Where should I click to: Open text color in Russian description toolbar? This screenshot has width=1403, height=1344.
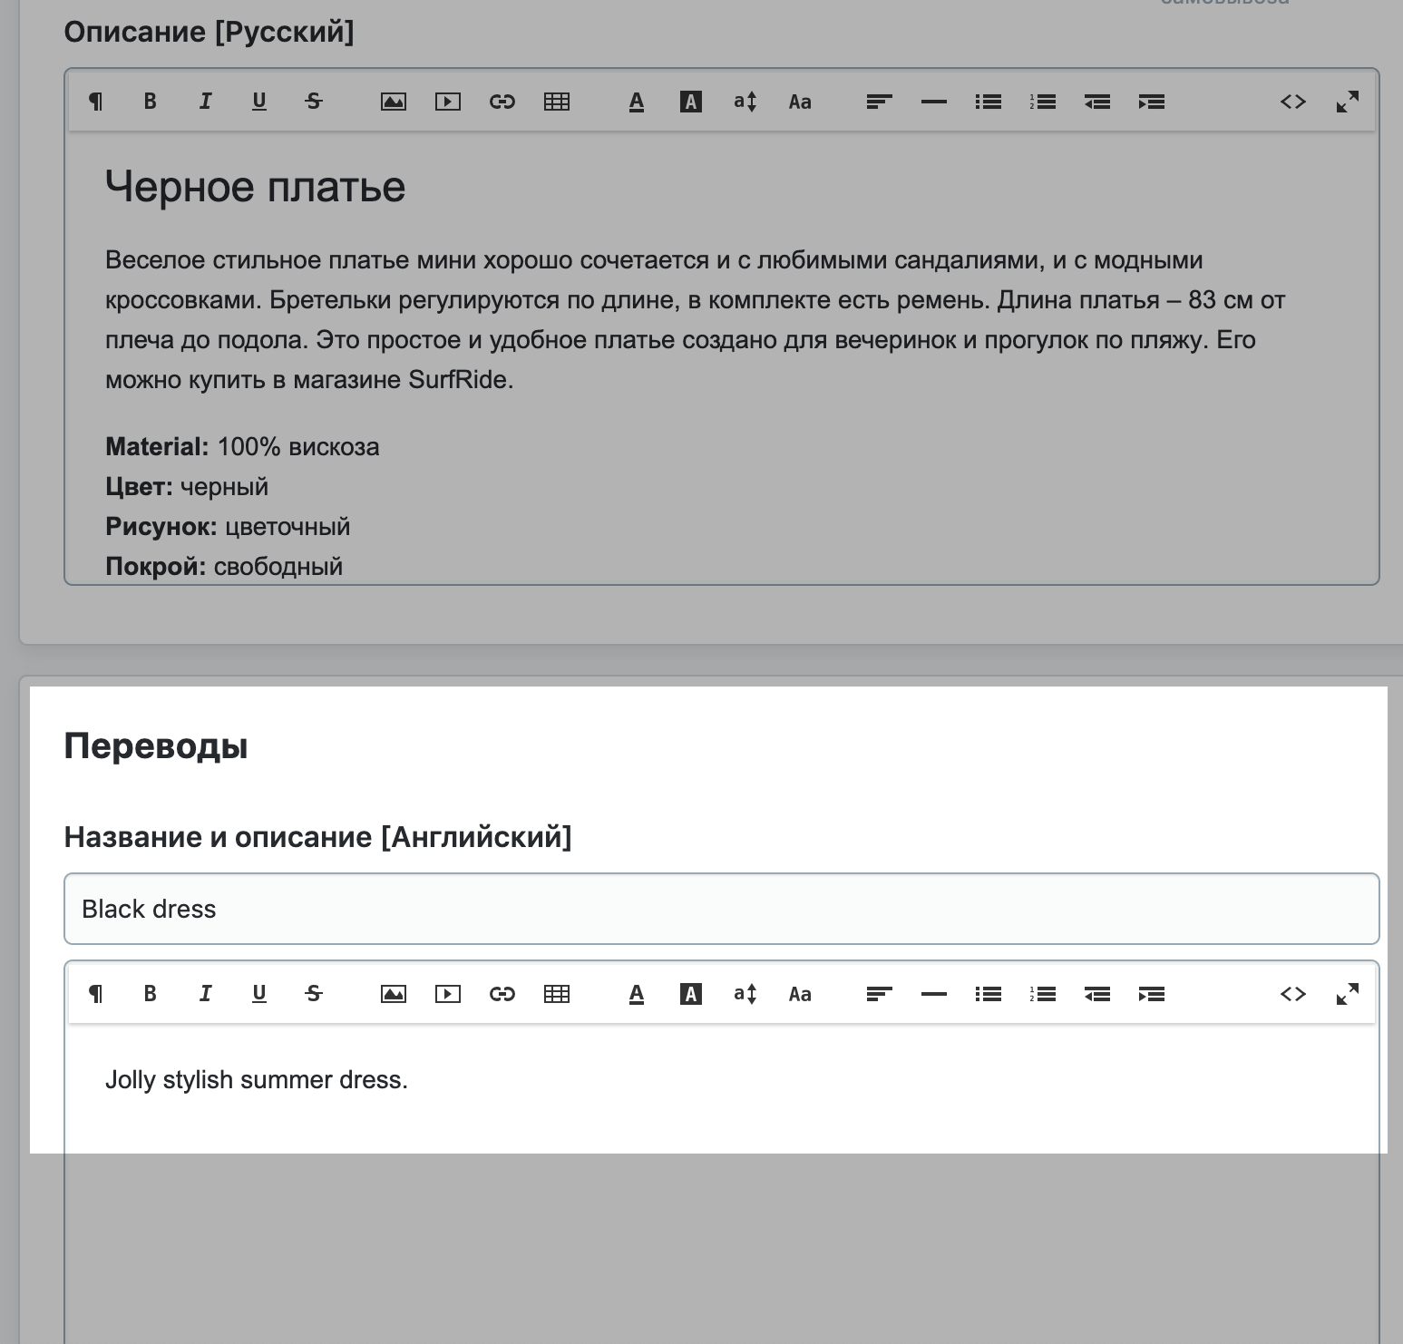pyautogui.click(x=637, y=102)
